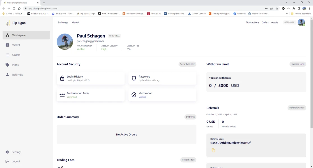
Task: Open Assets in the top bar
Action: pos(275,22)
